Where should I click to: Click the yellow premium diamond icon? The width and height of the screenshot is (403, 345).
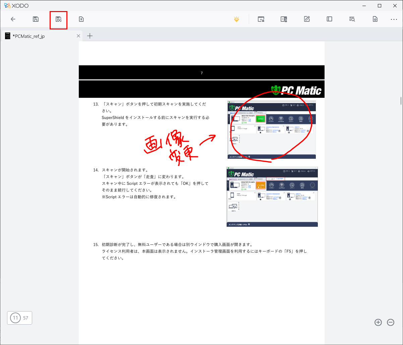click(x=237, y=19)
